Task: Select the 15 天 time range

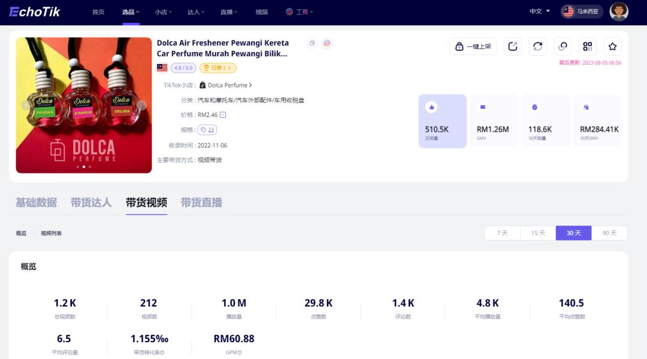Action: (x=538, y=233)
